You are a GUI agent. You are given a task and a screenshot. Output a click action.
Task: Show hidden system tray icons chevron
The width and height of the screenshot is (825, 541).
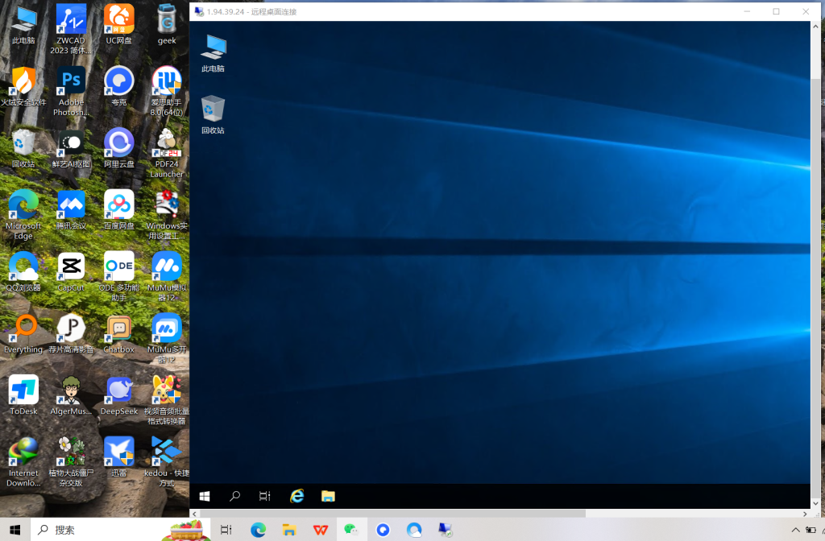tap(795, 530)
